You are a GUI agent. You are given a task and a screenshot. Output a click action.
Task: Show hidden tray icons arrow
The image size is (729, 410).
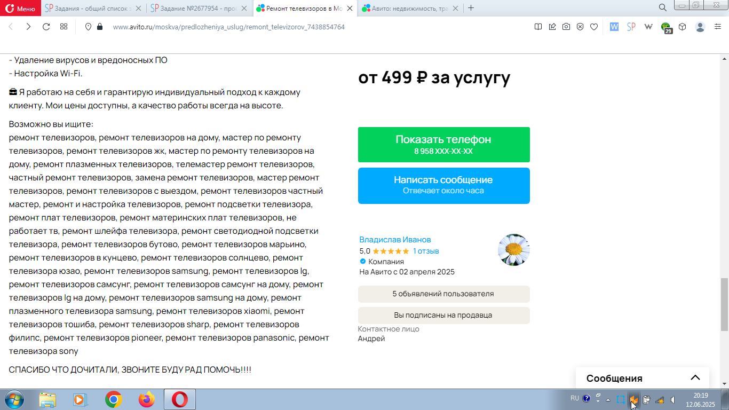pyautogui.click(x=608, y=399)
